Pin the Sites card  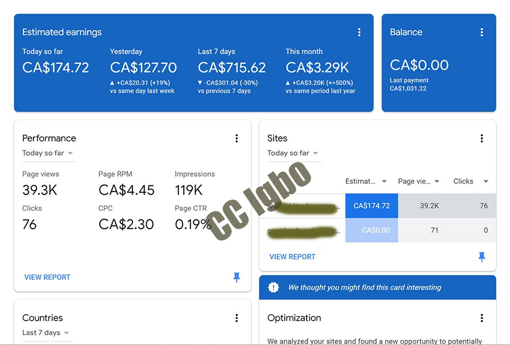click(482, 257)
